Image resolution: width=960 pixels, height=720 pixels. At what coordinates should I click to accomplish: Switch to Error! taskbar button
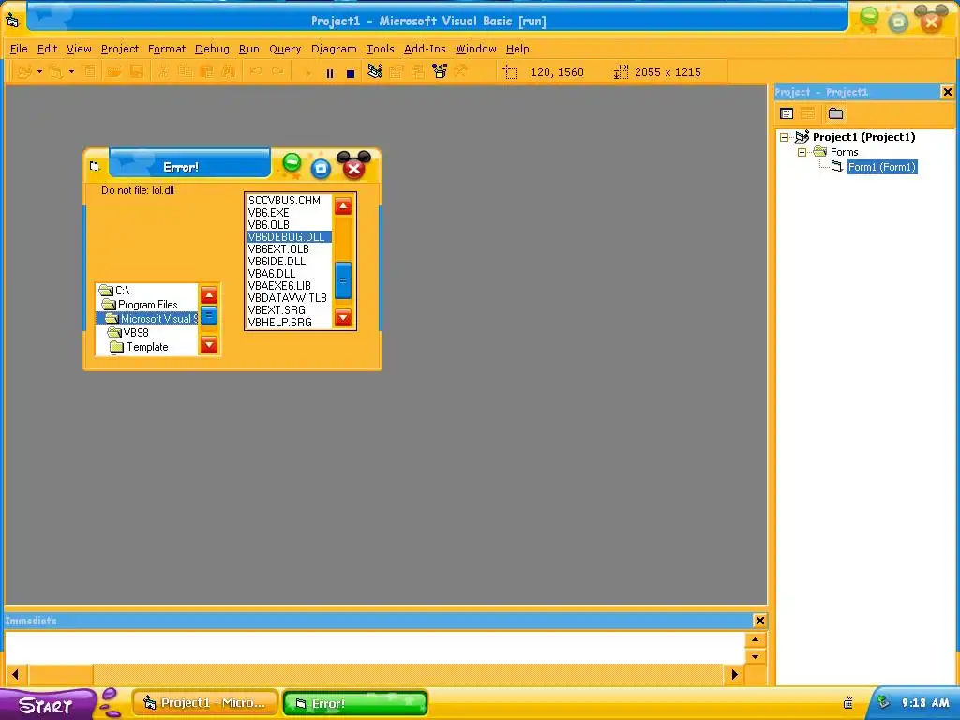[355, 703]
